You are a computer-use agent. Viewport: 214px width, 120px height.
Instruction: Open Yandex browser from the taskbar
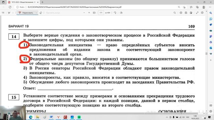pyautogui.click(x=58, y=117)
